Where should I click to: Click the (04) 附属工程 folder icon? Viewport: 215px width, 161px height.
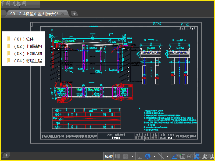click(x=9, y=61)
